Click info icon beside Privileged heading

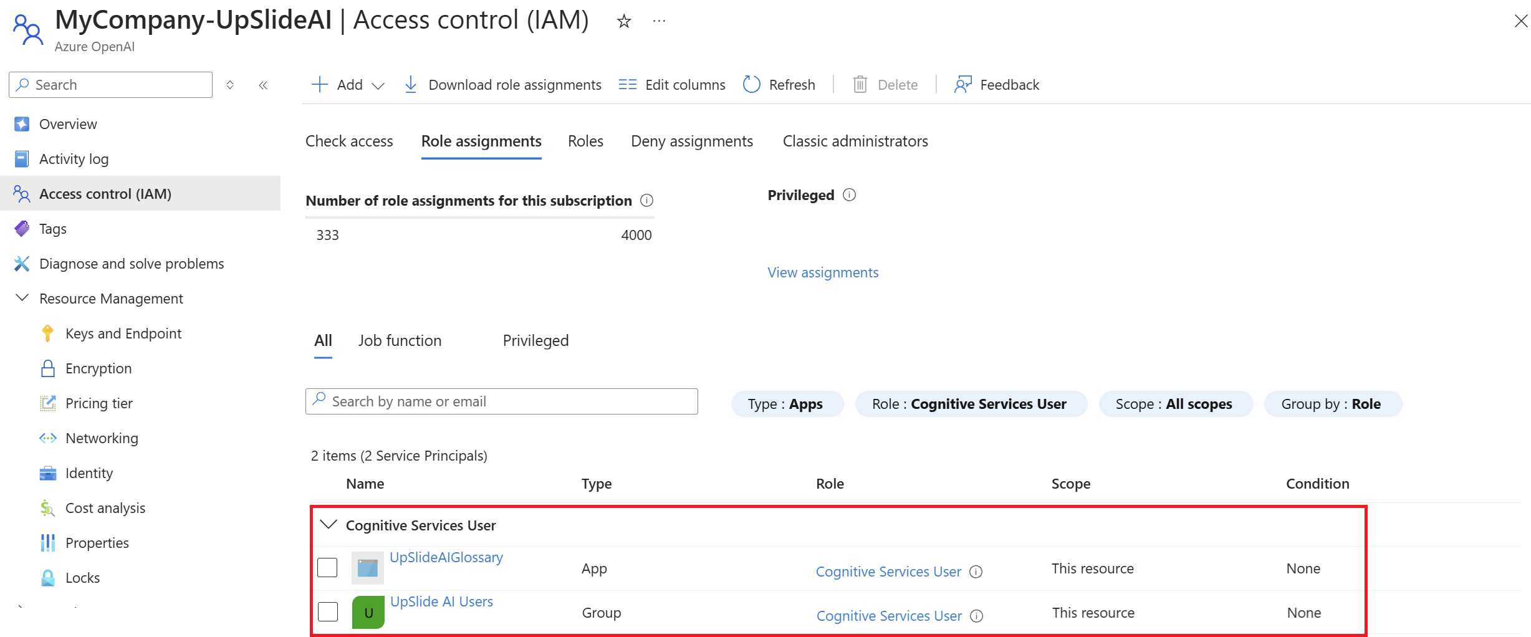point(849,195)
